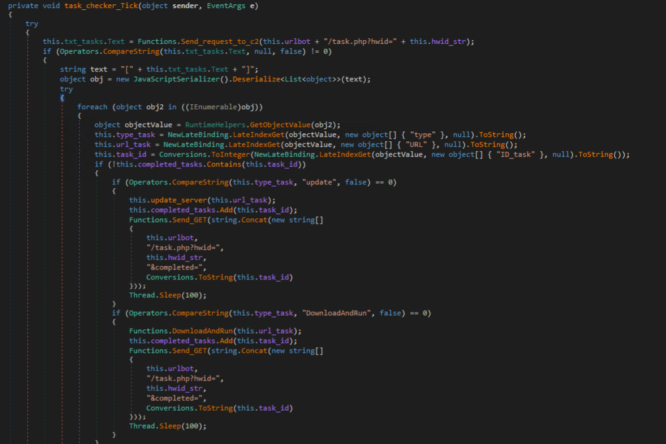The image size is (666, 444).
Task: Click the "]" string literal
Action: [248, 69]
